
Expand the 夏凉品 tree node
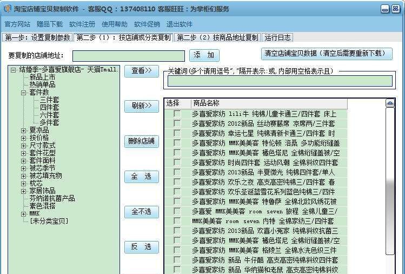coord(23,131)
